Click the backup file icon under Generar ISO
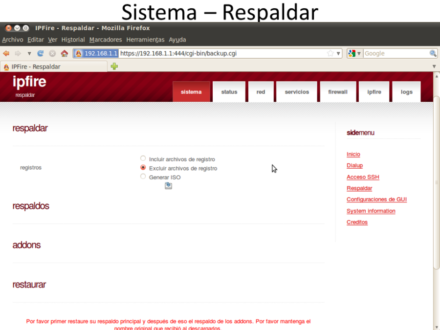The width and height of the screenshot is (440, 330). [x=168, y=186]
